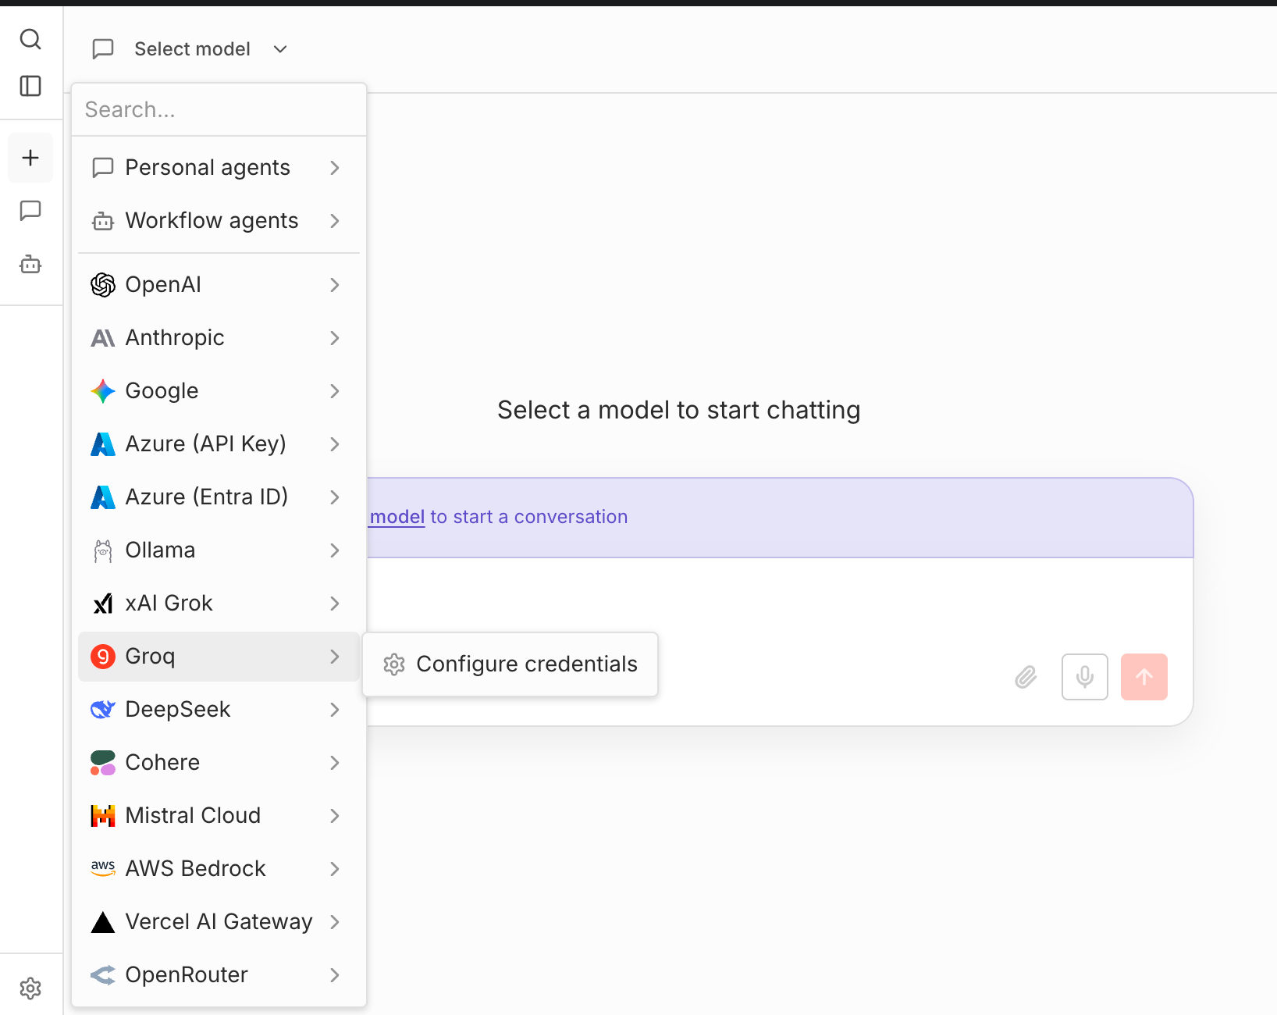Expand Ollama submenu chevron
The width and height of the screenshot is (1277, 1015).
(x=335, y=550)
